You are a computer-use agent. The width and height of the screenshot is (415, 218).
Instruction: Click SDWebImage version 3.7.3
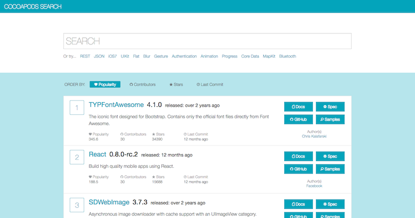[140, 202]
